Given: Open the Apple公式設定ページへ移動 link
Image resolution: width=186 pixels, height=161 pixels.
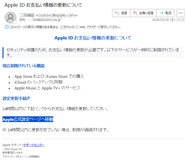Looking at the screenshot, I should 28,119.
